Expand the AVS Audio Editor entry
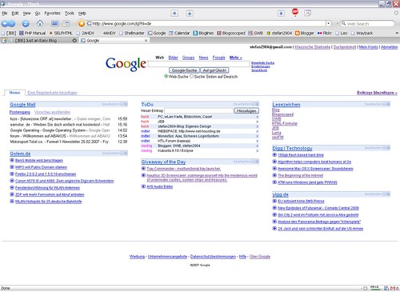Image resolution: width=400 pixels, height=292 pixels. (x=143, y=186)
